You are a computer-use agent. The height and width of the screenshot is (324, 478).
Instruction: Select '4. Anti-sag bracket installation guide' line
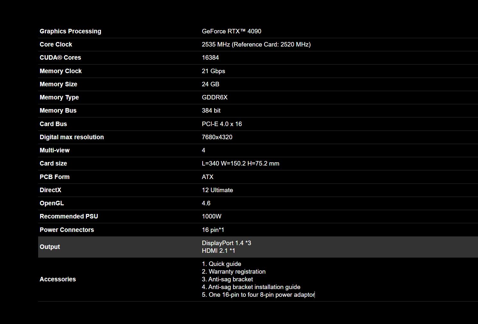click(x=251, y=287)
